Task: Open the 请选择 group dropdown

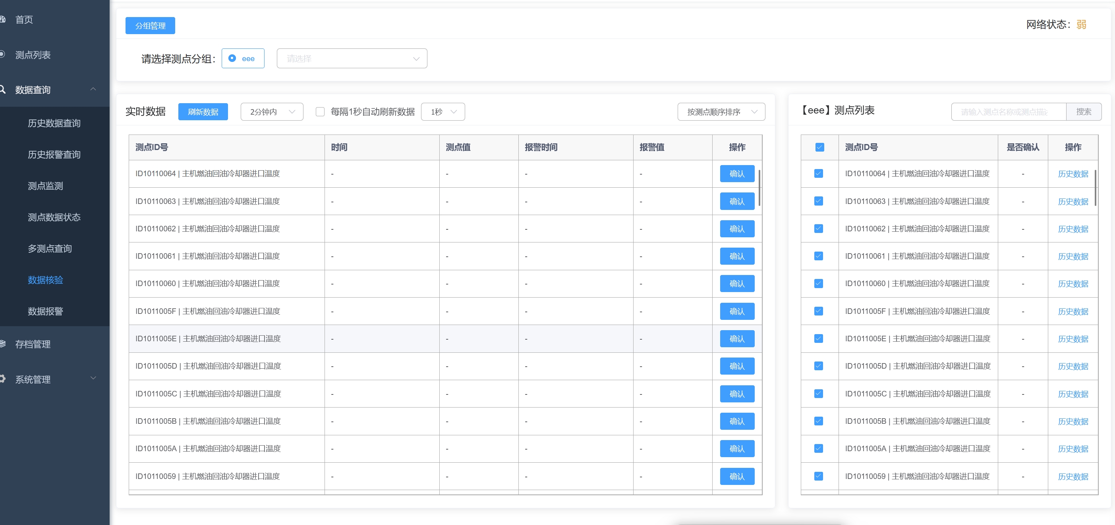Action: click(352, 58)
